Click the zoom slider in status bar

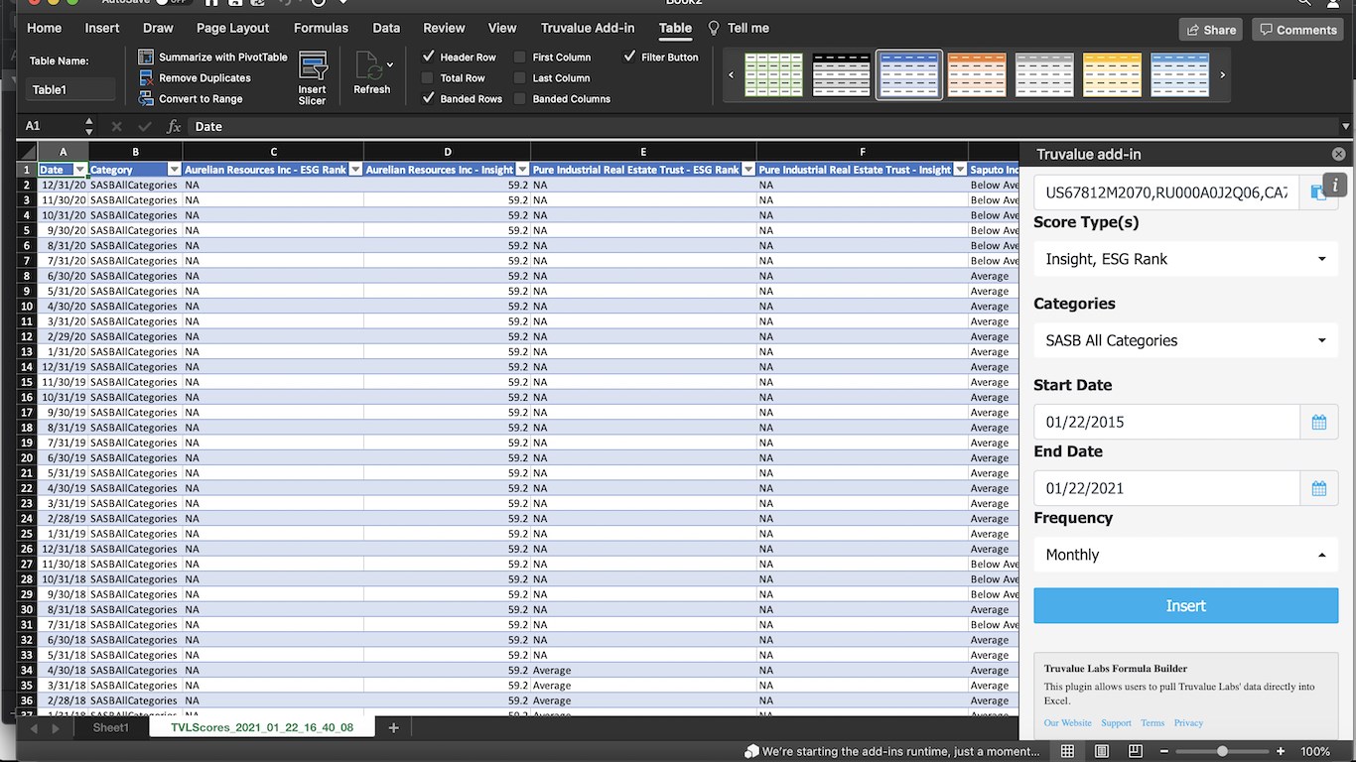tap(1222, 752)
